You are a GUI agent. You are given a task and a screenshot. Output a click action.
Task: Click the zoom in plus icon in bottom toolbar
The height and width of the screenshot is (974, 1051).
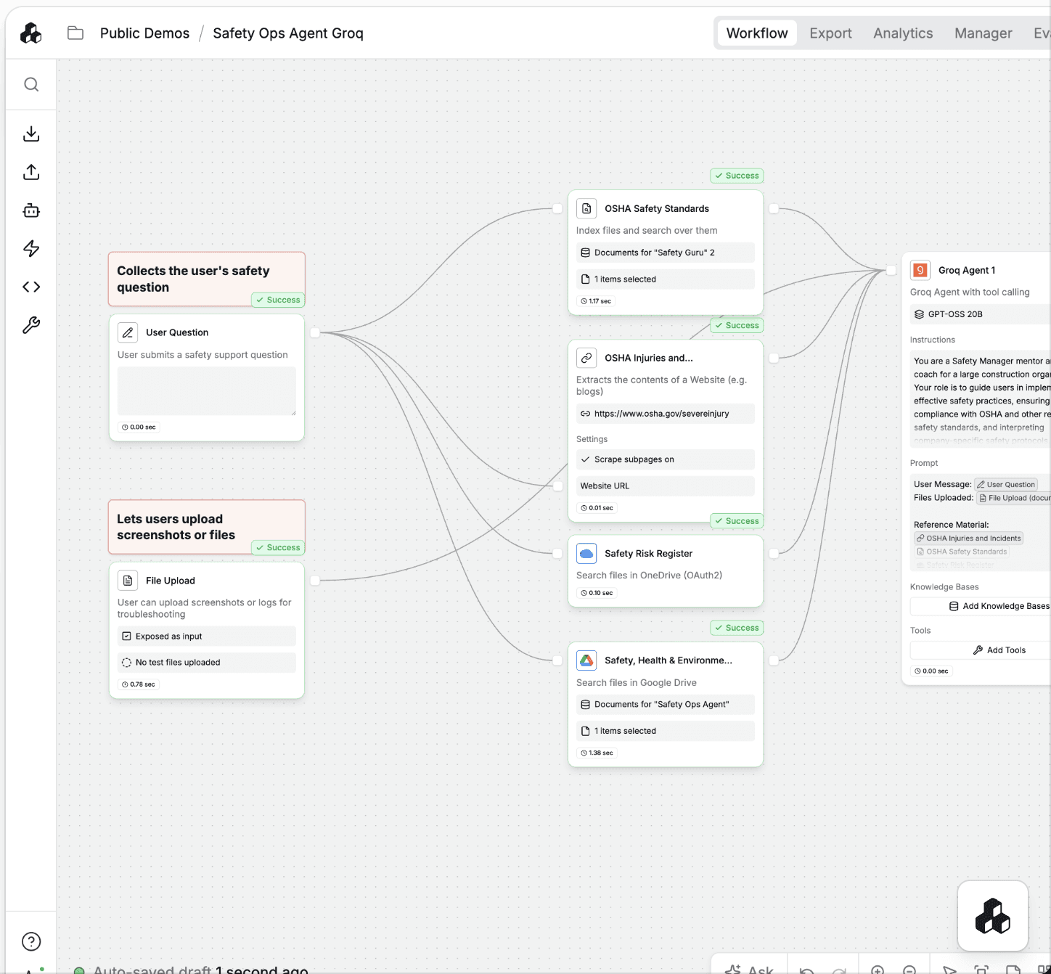[x=878, y=969]
